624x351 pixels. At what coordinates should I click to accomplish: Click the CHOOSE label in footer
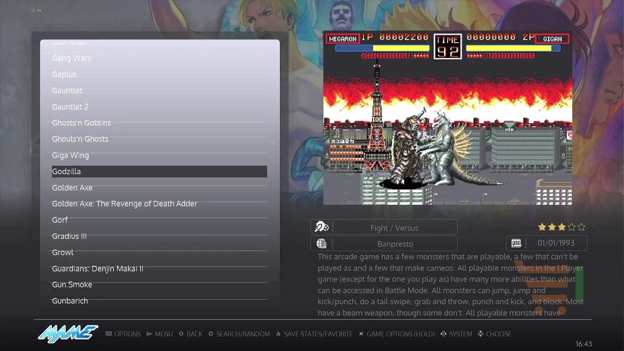[499, 334]
